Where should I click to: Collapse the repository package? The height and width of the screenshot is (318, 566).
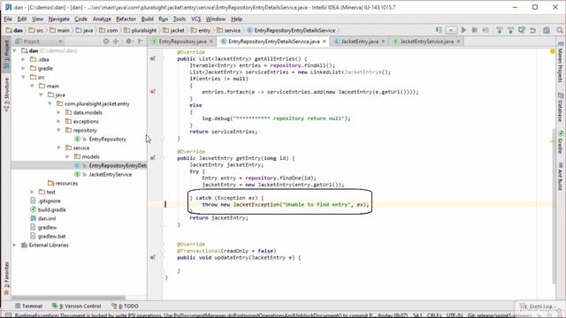pos(59,130)
